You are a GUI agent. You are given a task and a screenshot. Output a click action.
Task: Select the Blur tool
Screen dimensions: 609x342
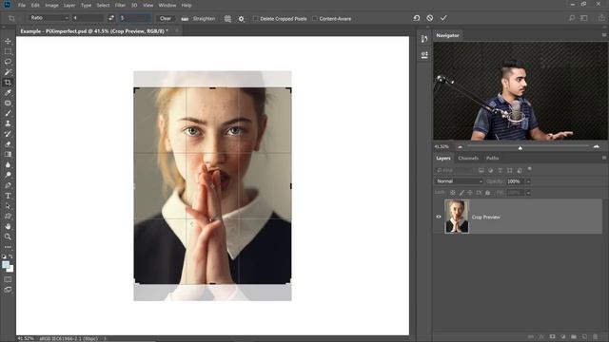click(8, 164)
